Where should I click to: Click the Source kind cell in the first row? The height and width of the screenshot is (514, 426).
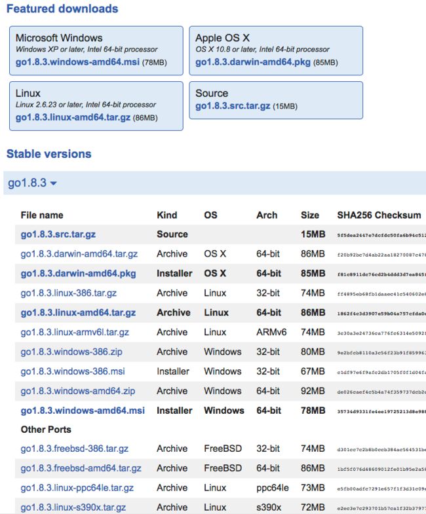172,234
